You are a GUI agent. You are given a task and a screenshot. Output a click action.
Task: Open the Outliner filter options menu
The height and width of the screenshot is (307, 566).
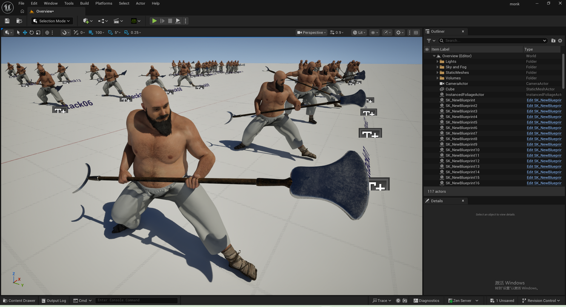(x=431, y=41)
